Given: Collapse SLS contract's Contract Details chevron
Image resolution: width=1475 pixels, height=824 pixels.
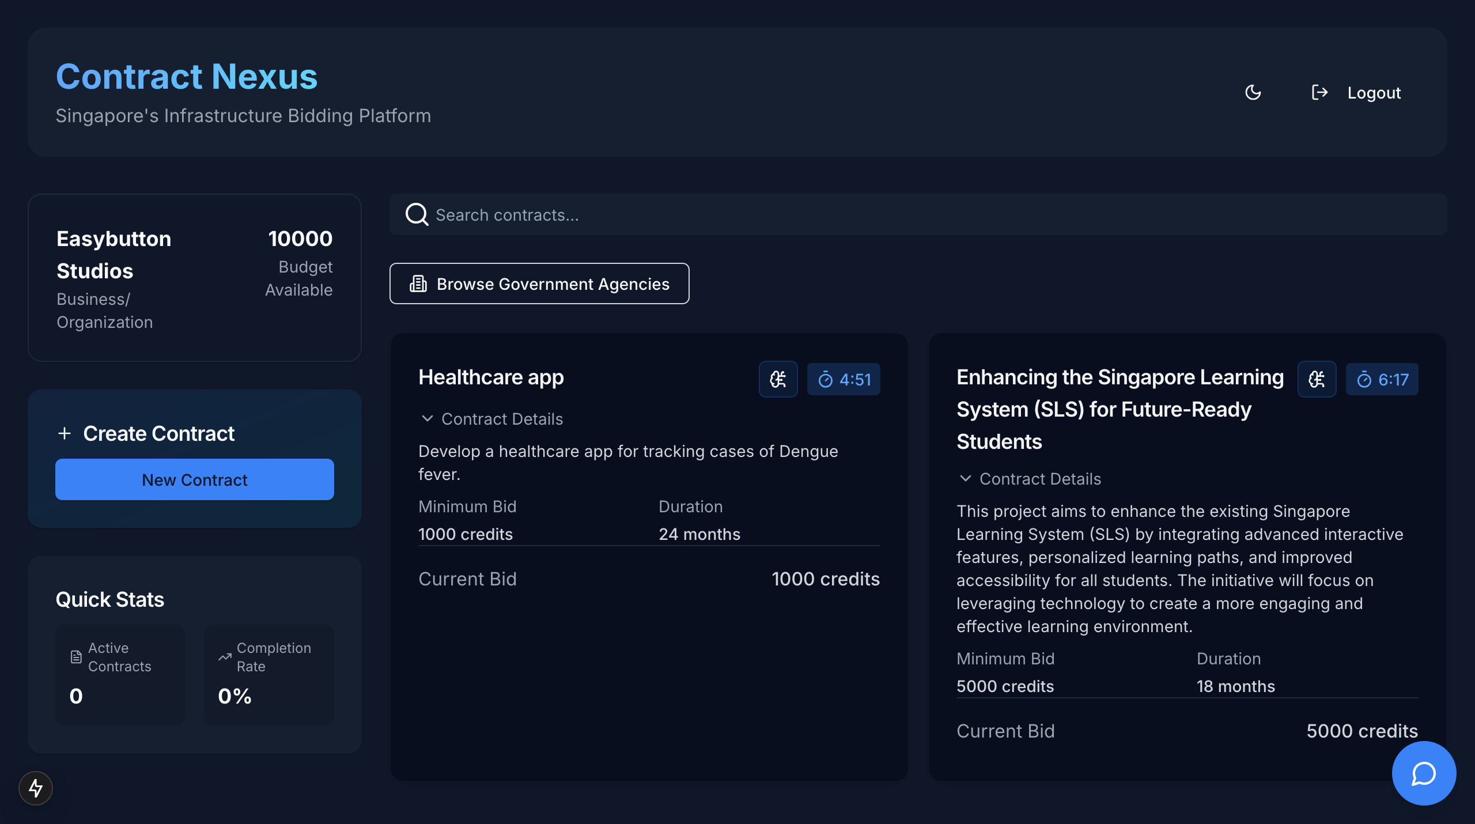Looking at the screenshot, I should point(966,479).
